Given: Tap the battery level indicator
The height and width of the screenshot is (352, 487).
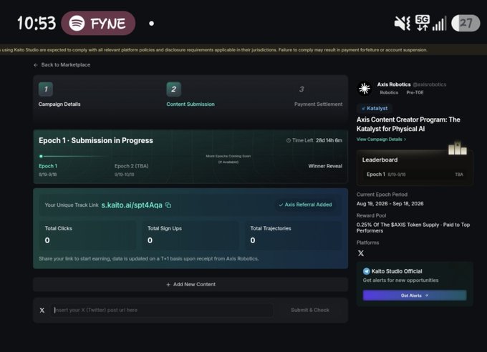Looking at the screenshot, I should coord(466,23).
